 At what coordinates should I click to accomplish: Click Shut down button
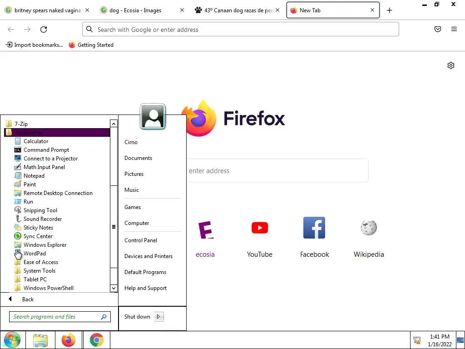(137, 317)
